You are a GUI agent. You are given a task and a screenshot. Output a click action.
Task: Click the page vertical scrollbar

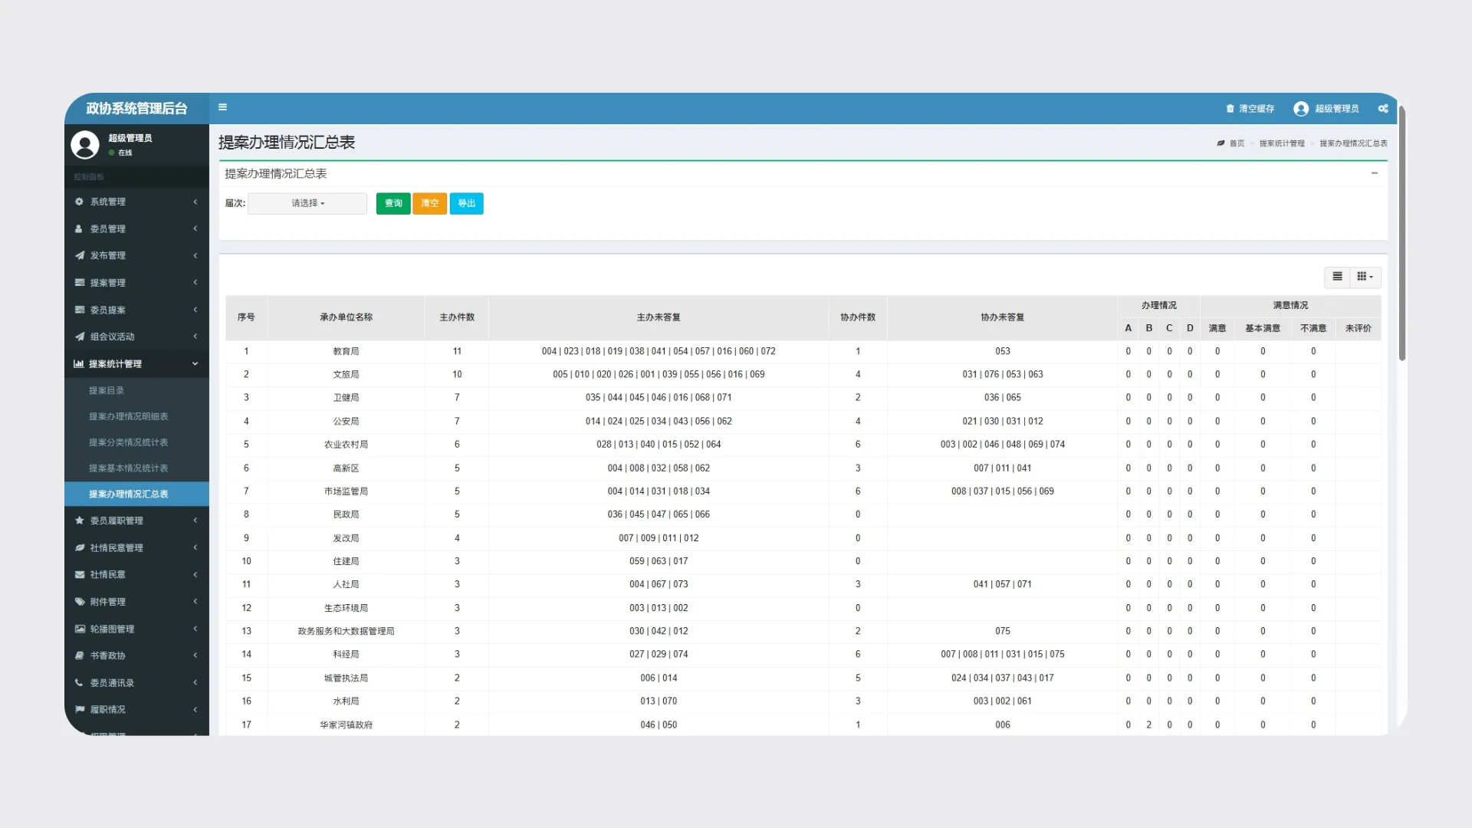coord(1401,230)
